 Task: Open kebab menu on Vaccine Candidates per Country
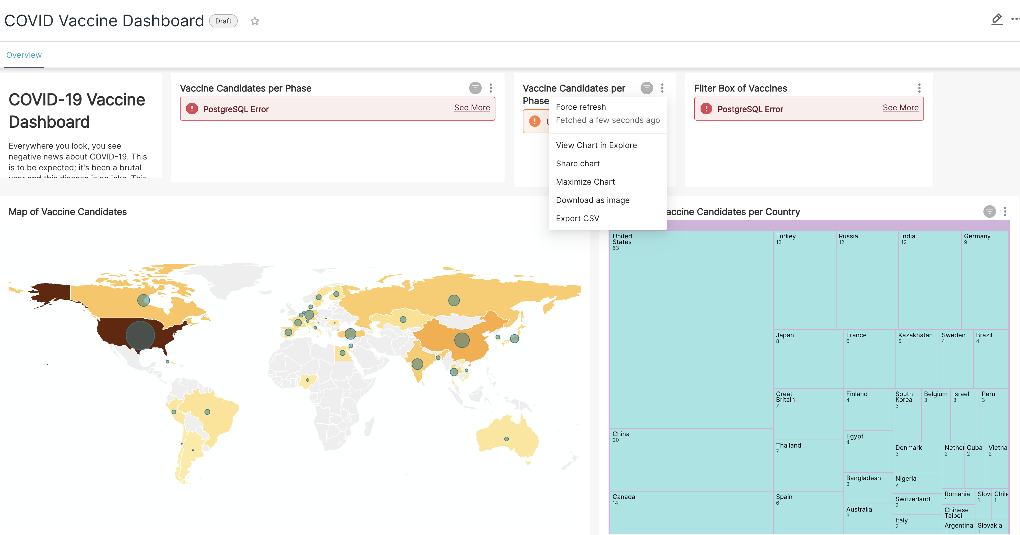1005,211
